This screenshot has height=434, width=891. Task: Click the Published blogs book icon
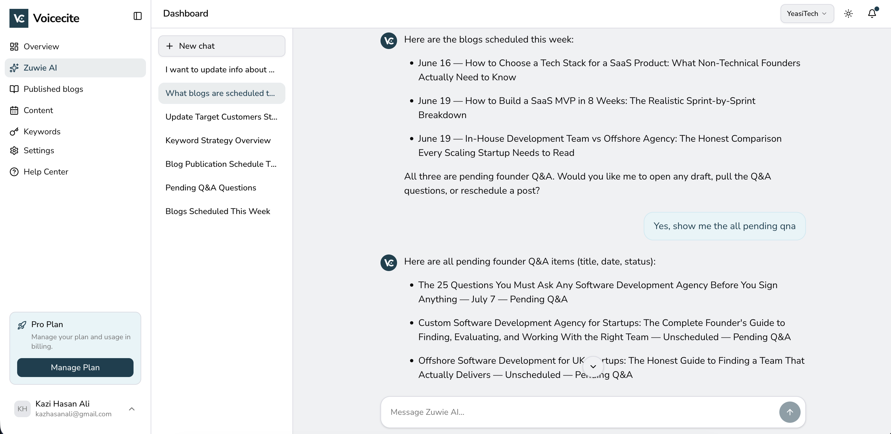(x=14, y=89)
